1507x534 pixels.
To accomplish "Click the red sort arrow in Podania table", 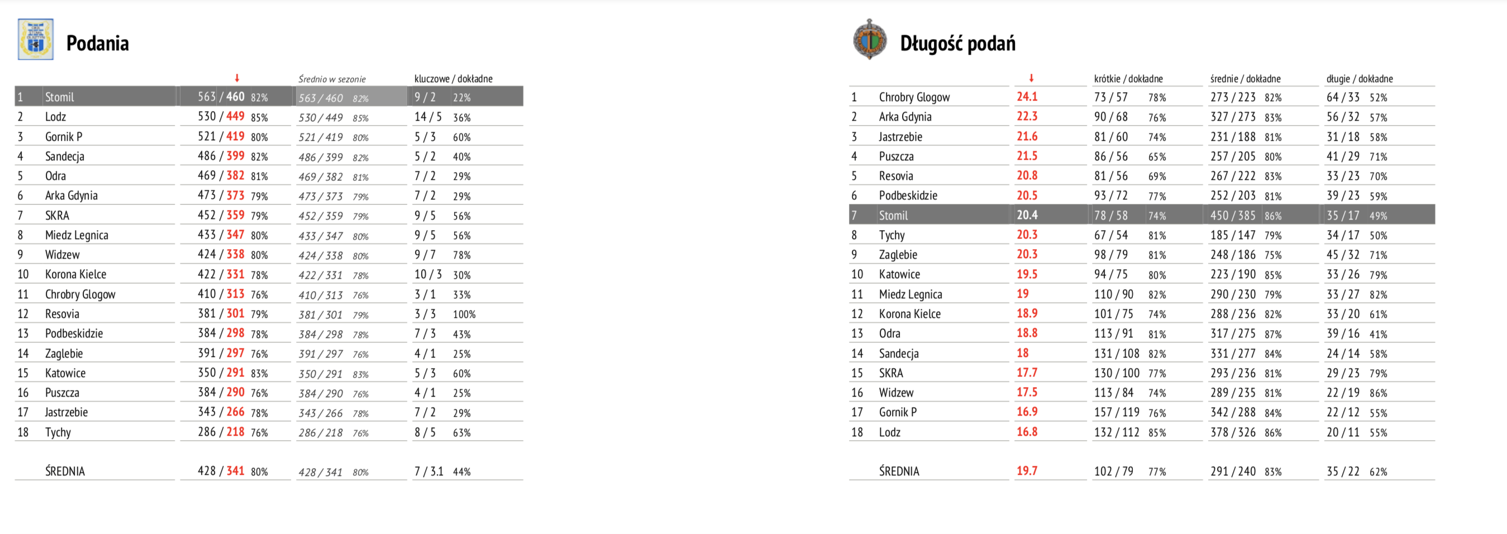I will [237, 78].
